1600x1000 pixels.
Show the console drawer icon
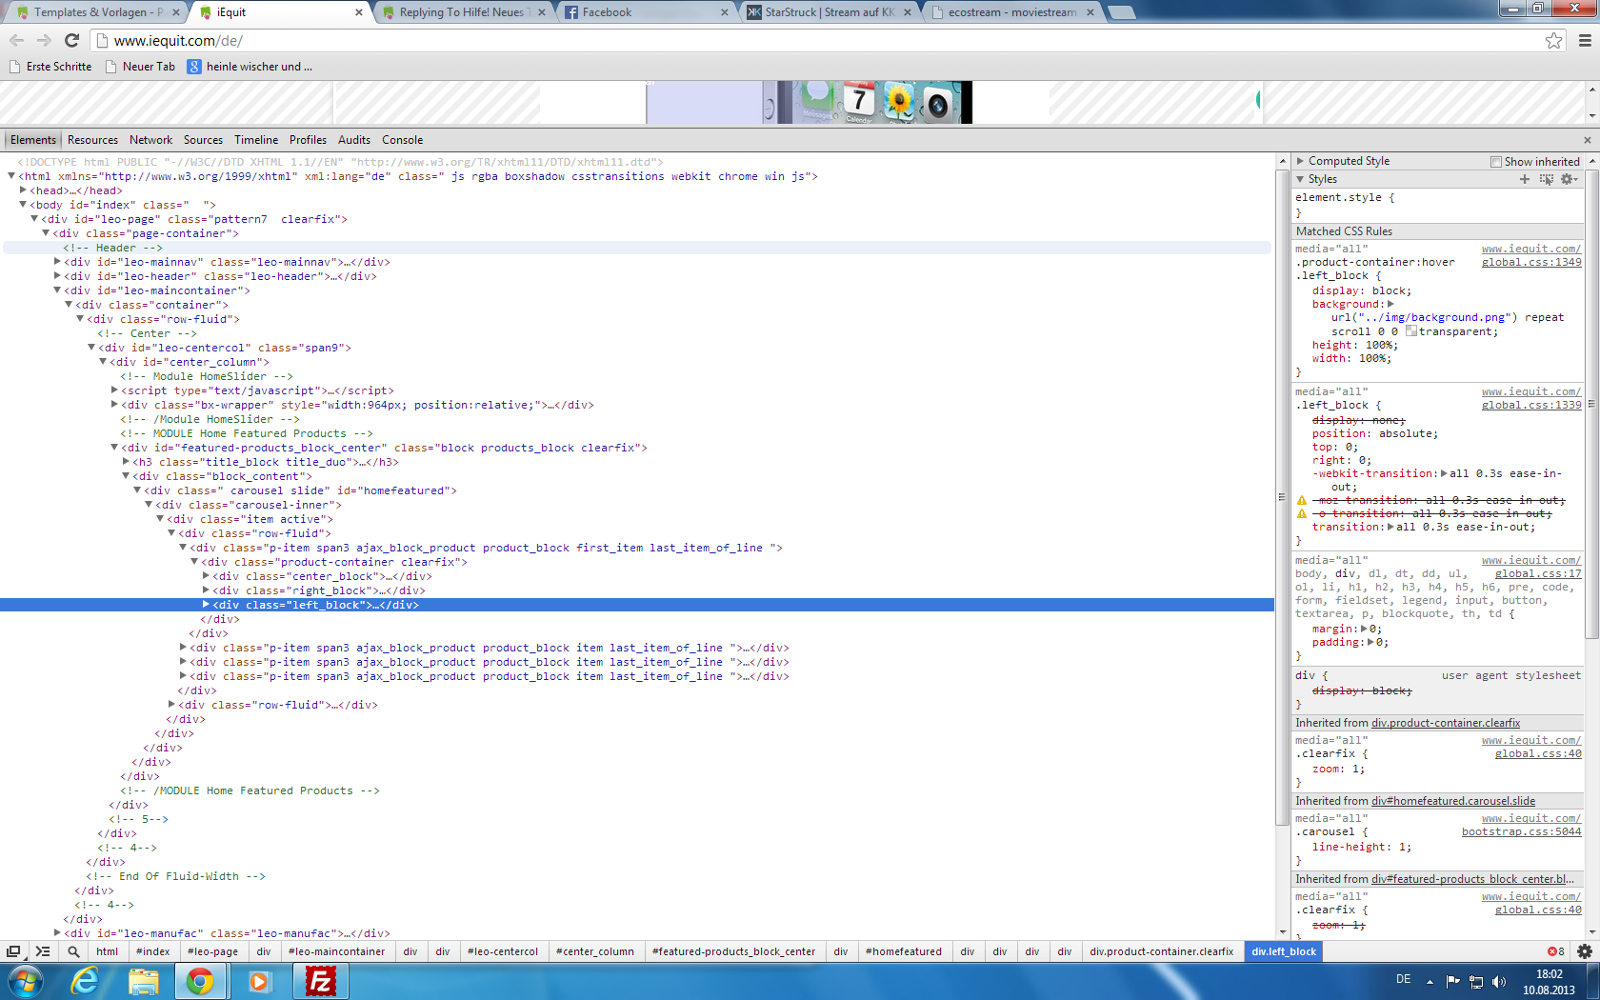[x=43, y=951]
